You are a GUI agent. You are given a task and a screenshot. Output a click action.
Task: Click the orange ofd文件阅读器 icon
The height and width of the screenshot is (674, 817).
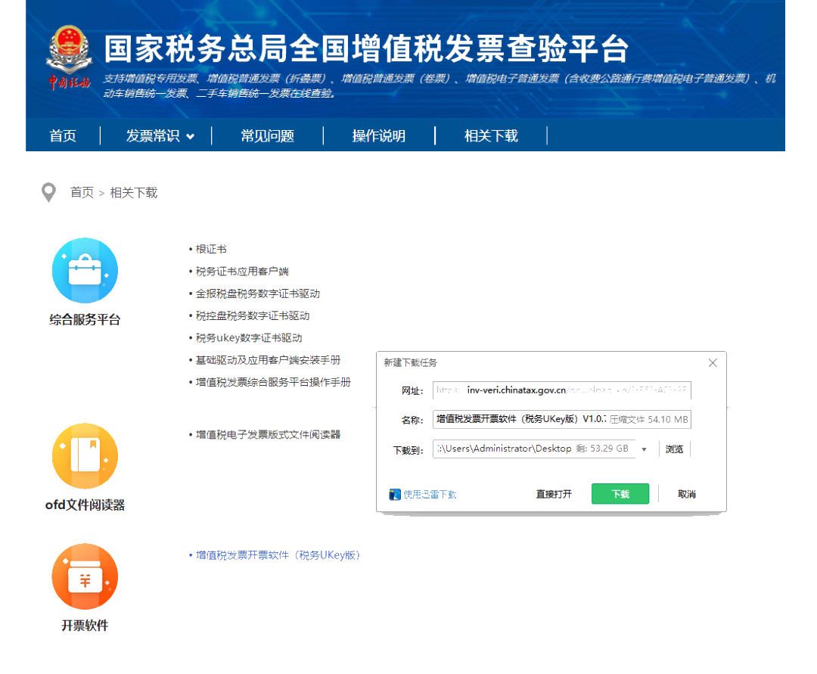click(x=85, y=457)
